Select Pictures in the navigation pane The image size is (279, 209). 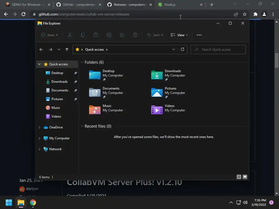(57, 99)
